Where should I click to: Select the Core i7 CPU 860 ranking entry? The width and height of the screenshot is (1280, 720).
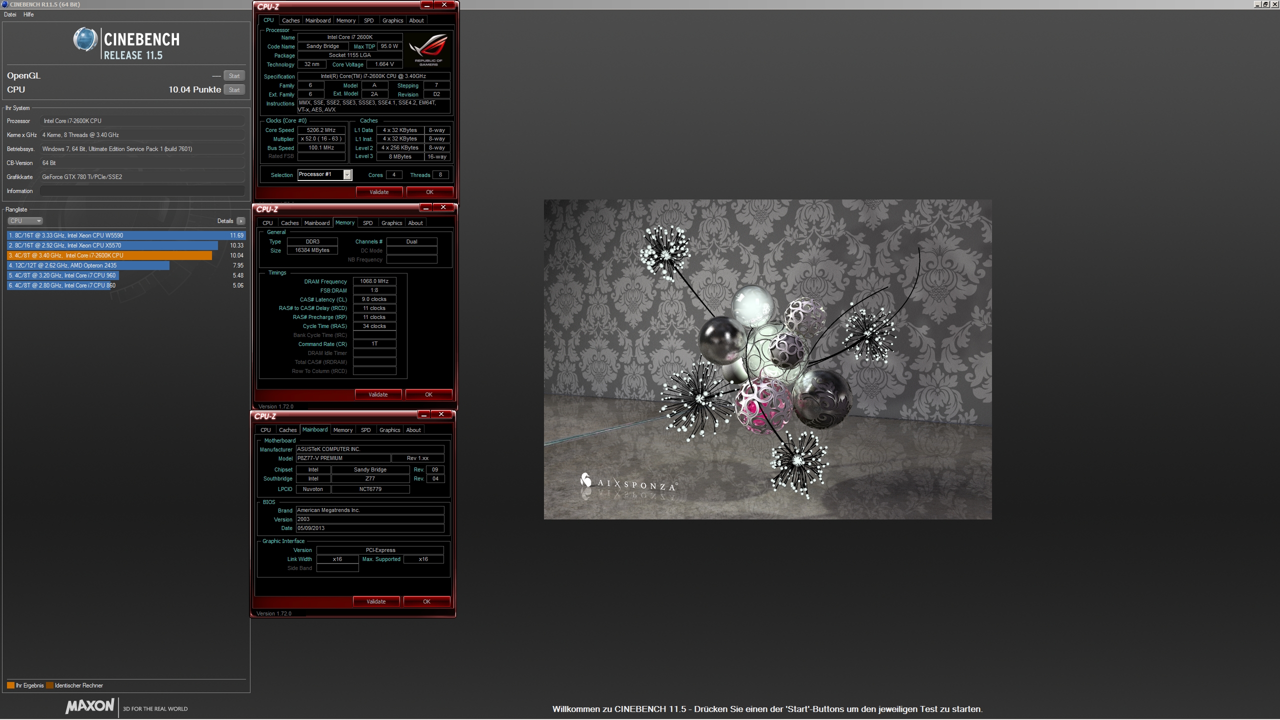(x=126, y=285)
